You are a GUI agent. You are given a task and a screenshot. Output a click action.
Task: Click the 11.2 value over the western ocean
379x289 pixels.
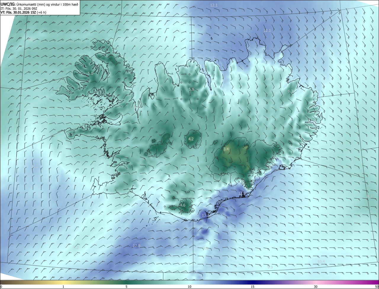(35, 167)
